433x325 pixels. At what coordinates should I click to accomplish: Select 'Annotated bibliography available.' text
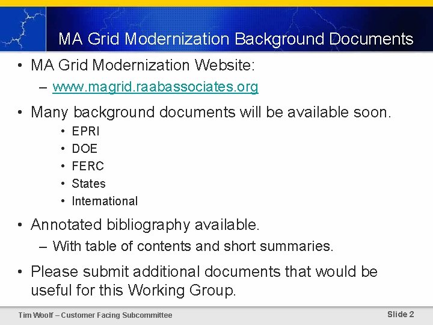click(x=146, y=224)
